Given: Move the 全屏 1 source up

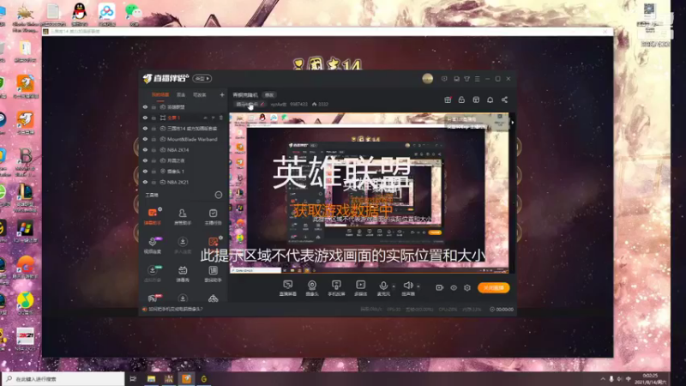Looking at the screenshot, I should (x=205, y=118).
